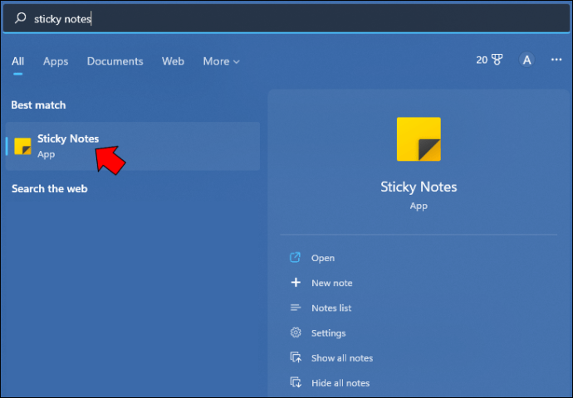Click the small Sticky Notes icon in results

[22, 146]
